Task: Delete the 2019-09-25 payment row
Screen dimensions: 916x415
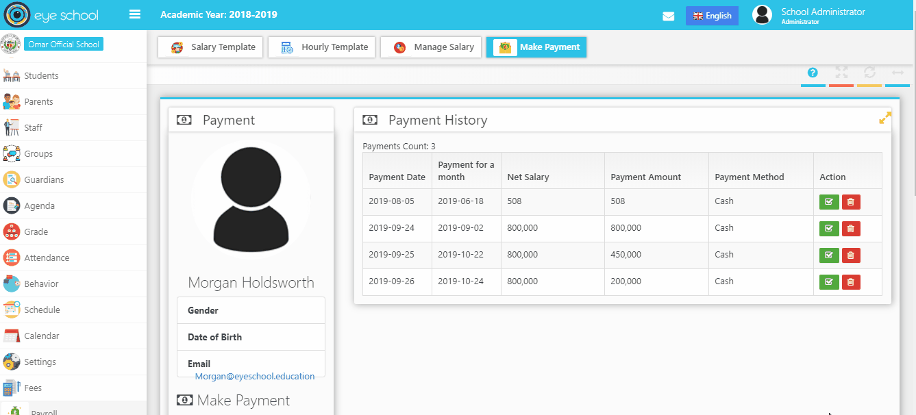Action: 851,255
